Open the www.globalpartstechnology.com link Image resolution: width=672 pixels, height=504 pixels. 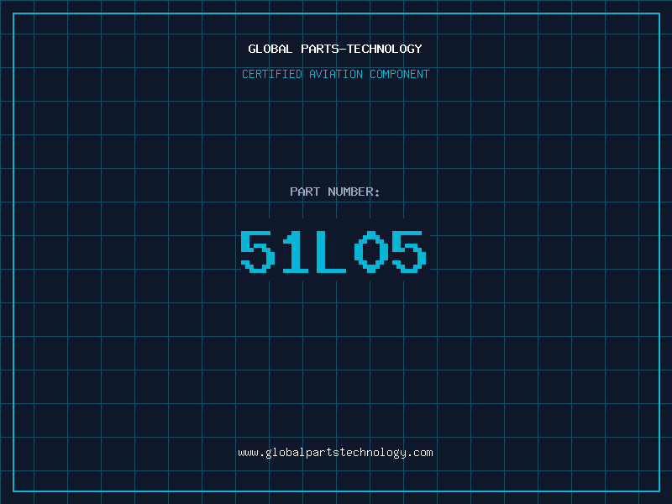(x=335, y=453)
